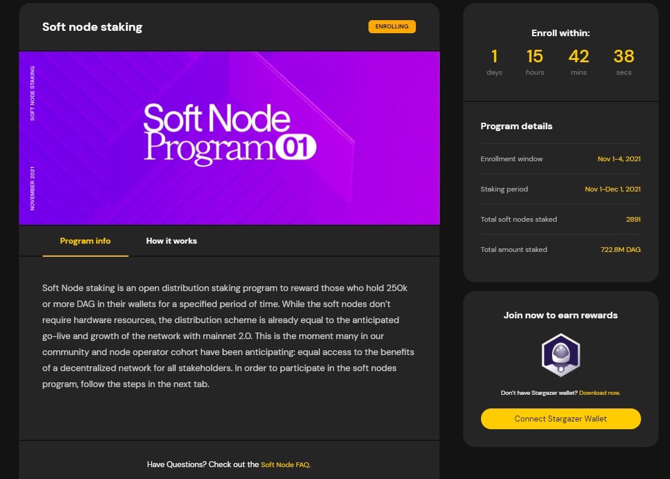Viewport: 670px width, 479px height.
Task: Select the 722.8M DAG value
Action: [620, 250]
